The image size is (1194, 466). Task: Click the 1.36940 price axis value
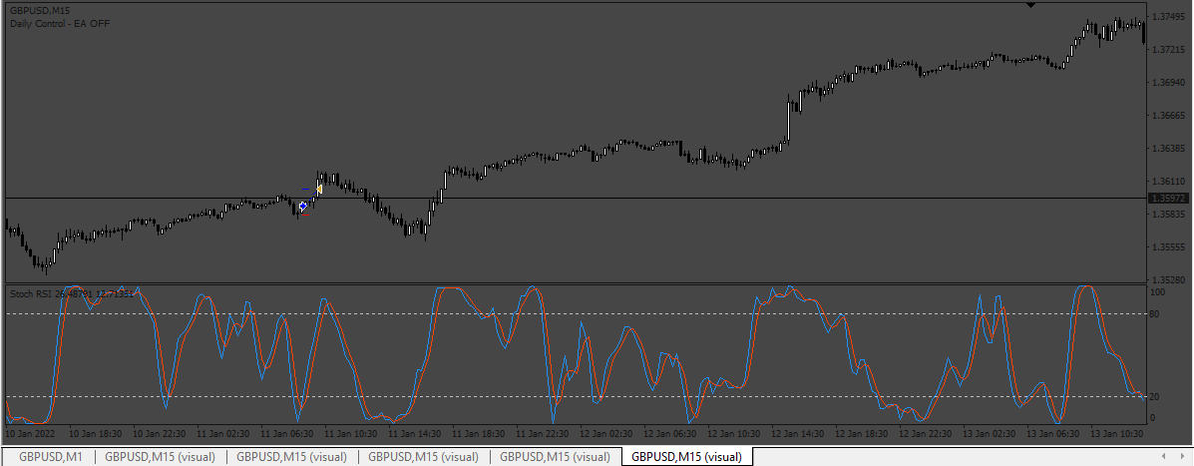(x=1171, y=82)
